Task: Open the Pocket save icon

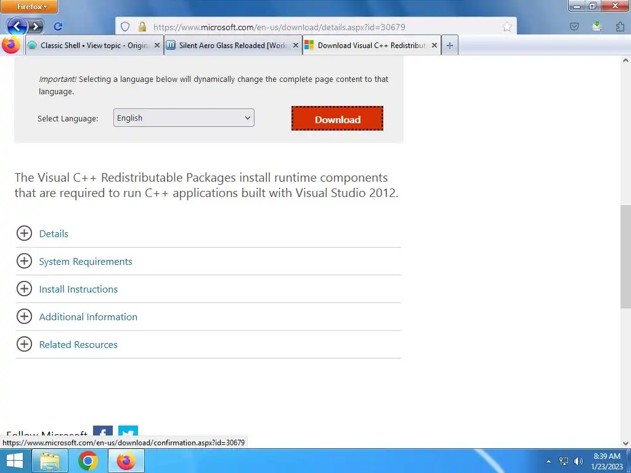Action: (574, 27)
